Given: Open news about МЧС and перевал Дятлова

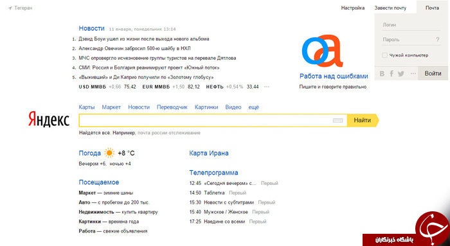Looking at the screenshot, I should pyautogui.click(x=157, y=58).
